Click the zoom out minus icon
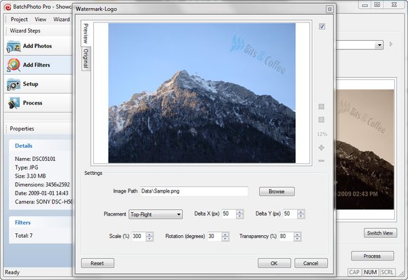The height and width of the screenshot is (280, 408). click(x=322, y=161)
